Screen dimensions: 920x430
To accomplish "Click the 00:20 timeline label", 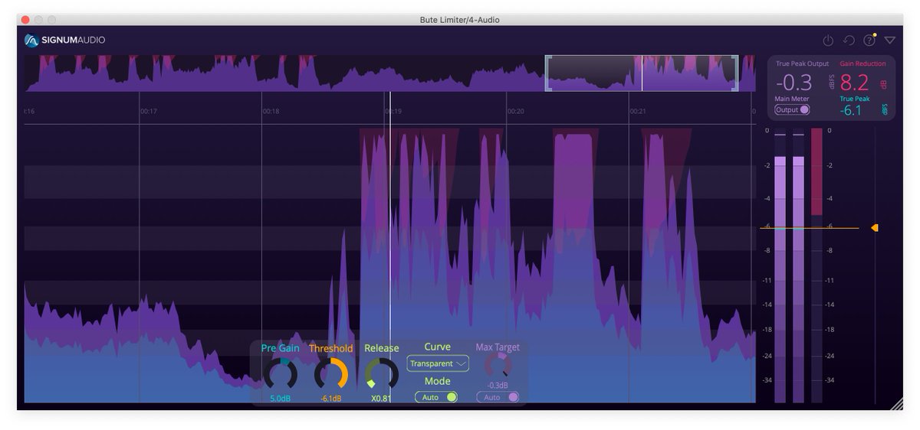I will coord(516,112).
